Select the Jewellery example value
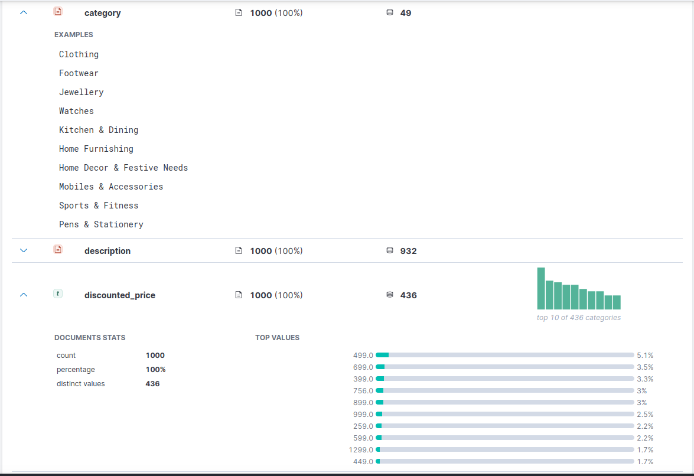The width and height of the screenshot is (694, 476). point(82,92)
